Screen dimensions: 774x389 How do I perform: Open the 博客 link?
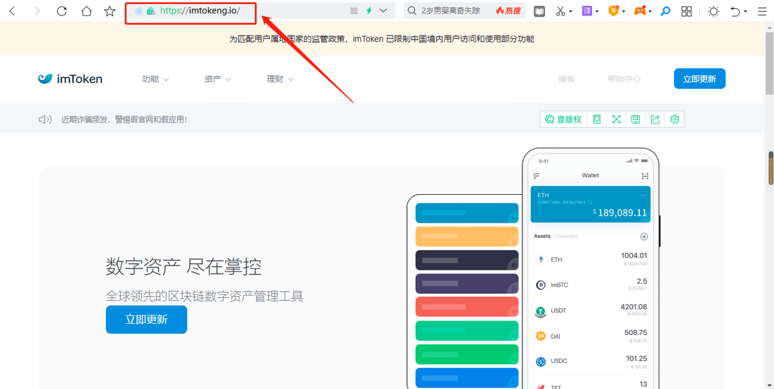pos(566,79)
